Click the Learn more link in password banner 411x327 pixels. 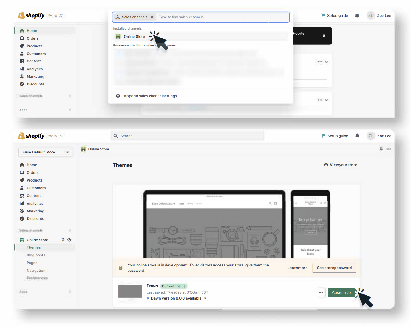coord(298,268)
